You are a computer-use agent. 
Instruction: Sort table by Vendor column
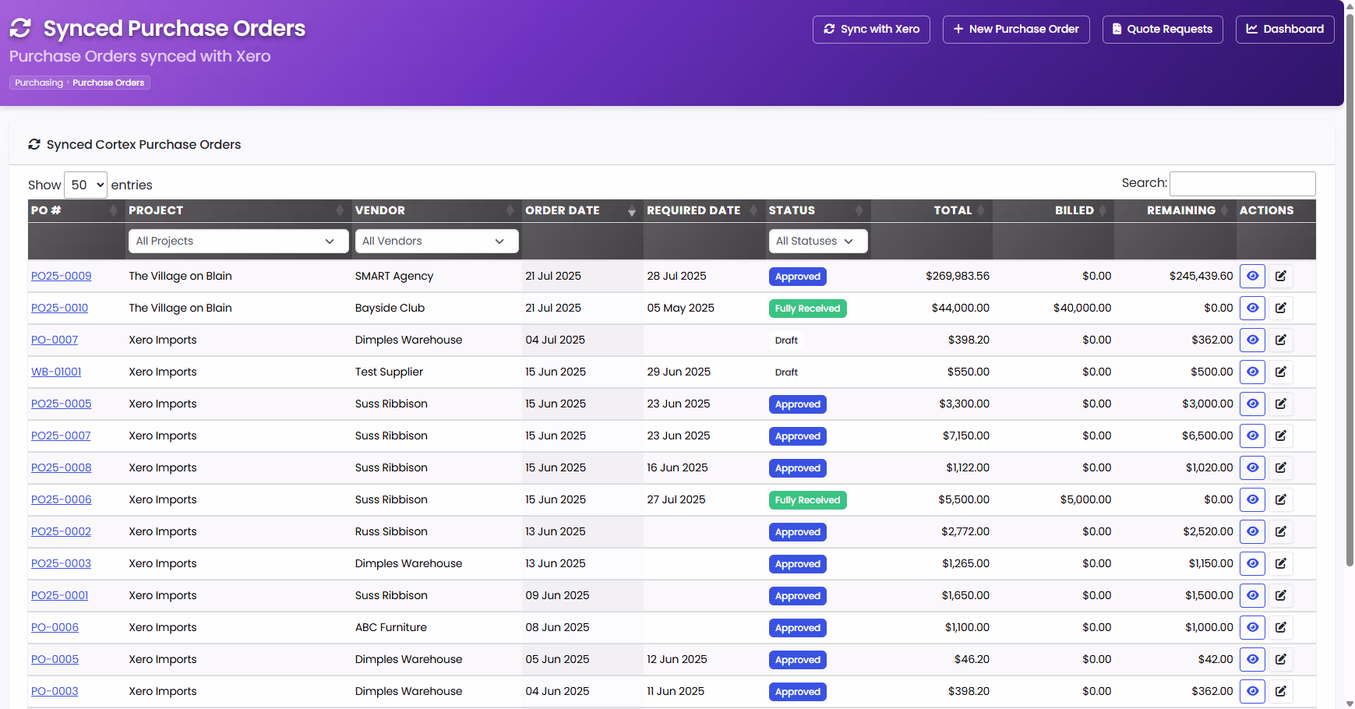coord(436,210)
